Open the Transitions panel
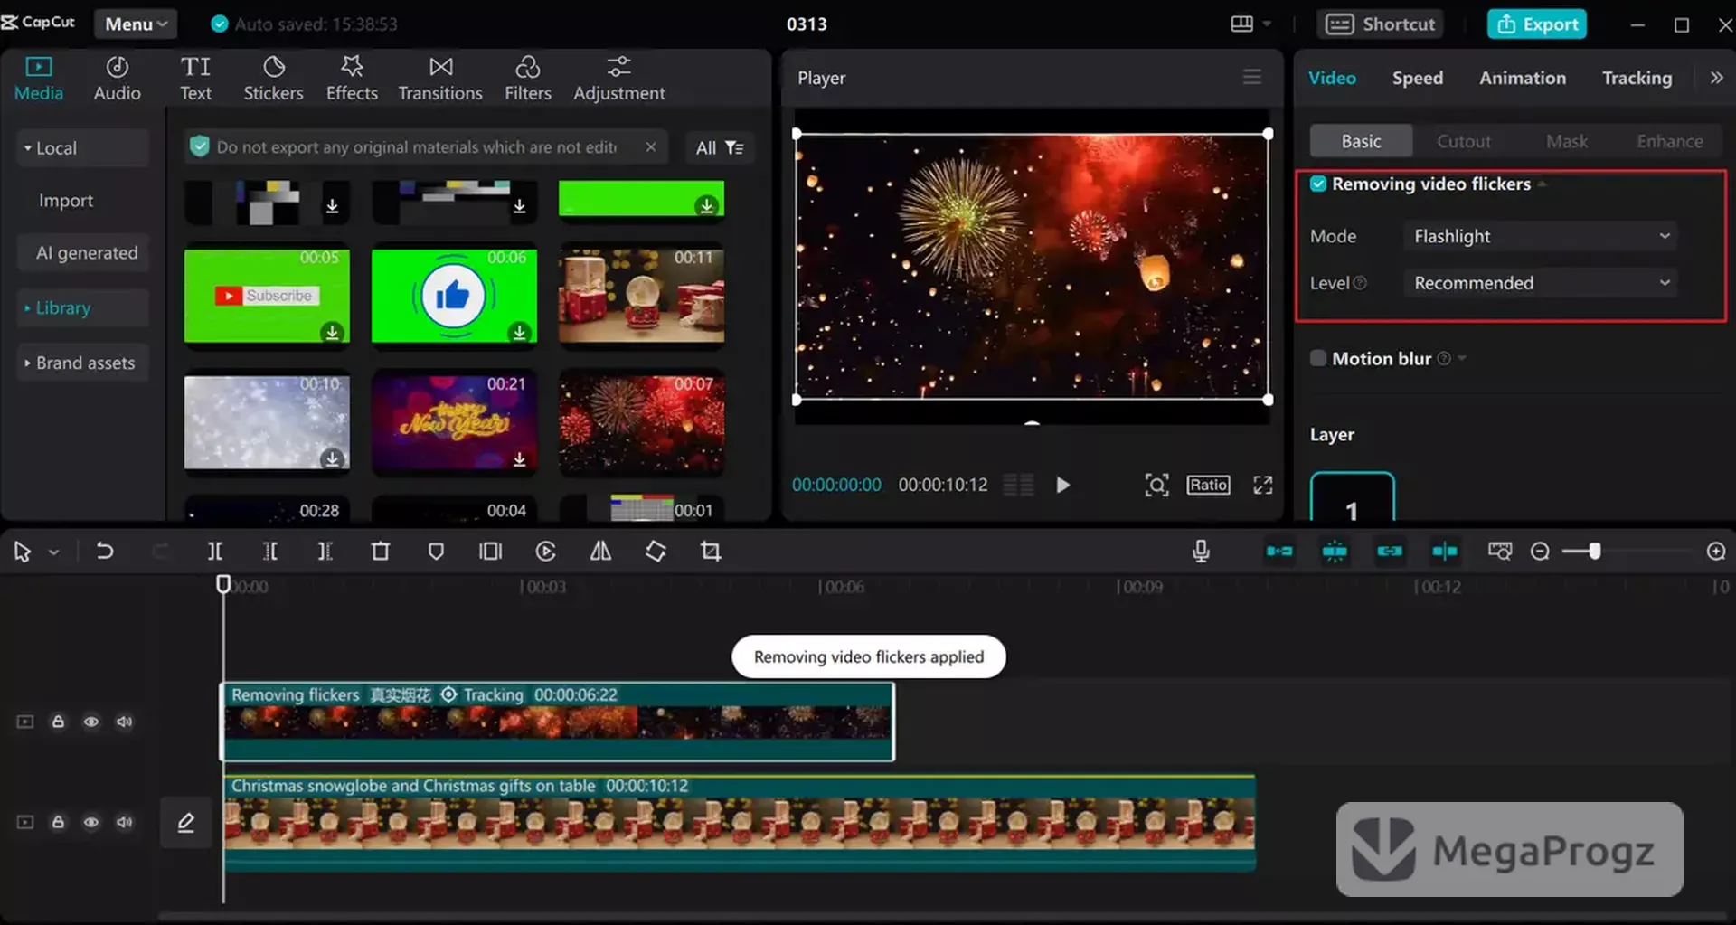This screenshot has height=925, width=1736. point(440,79)
